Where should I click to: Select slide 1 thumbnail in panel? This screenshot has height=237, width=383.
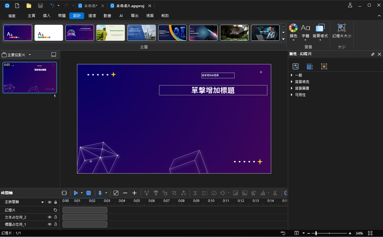(30, 78)
